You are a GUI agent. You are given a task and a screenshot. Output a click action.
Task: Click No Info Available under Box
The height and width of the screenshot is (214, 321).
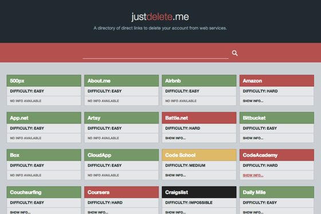(26, 175)
